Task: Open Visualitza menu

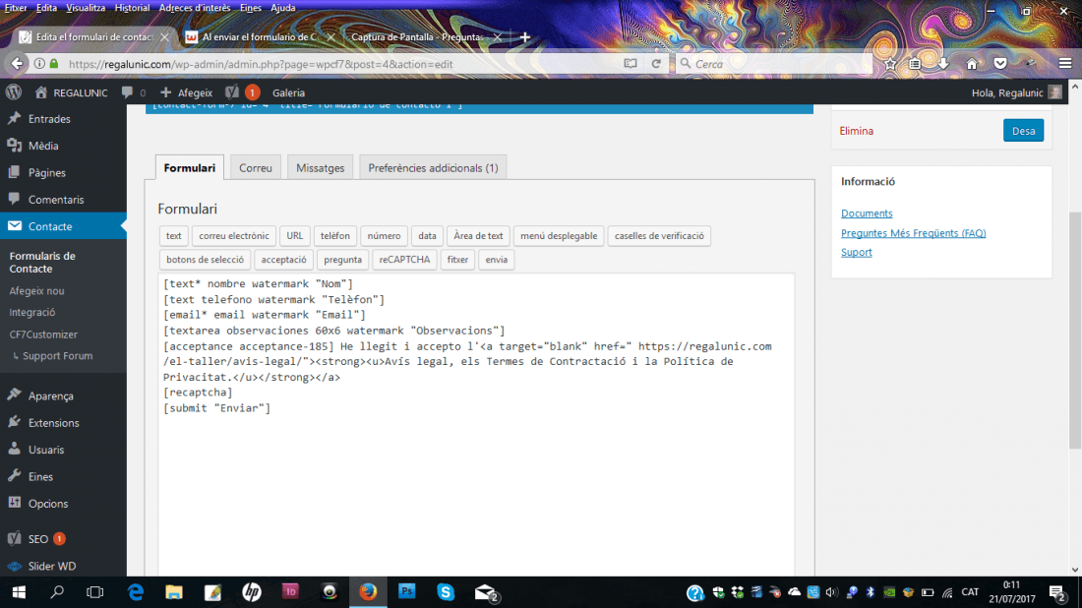Action: 86,8
